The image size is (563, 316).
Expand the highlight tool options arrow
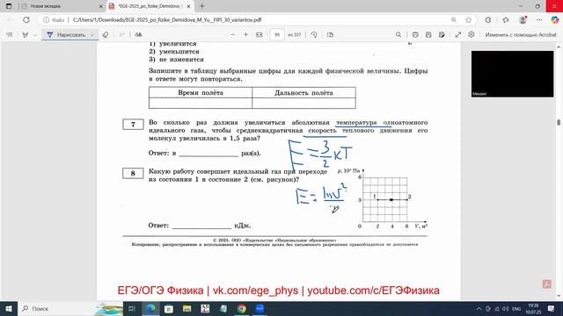35,35
